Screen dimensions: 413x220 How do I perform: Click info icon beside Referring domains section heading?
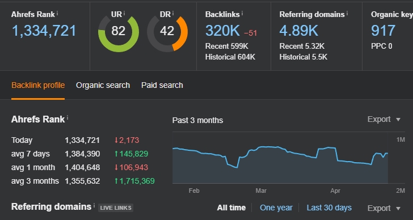[94, 205]
